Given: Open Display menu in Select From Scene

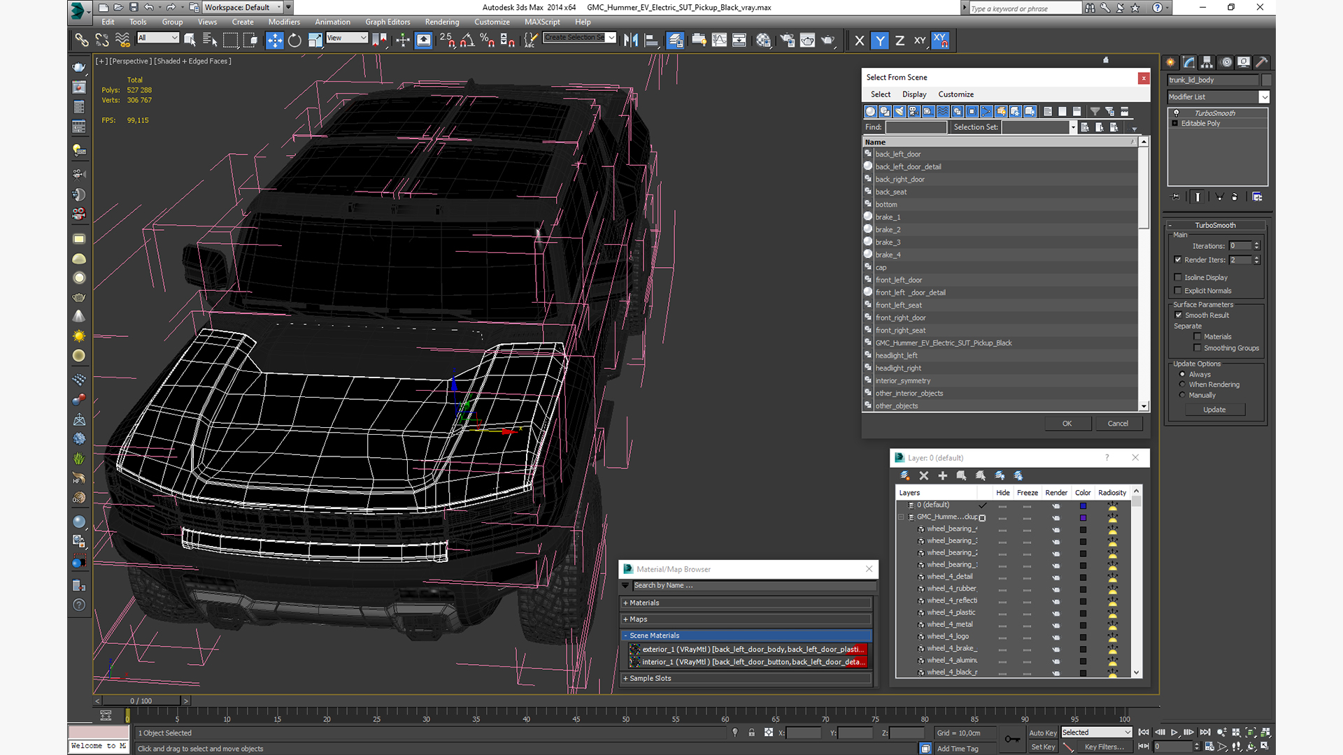Looking at the screenshot, I should tap(914, 94).
